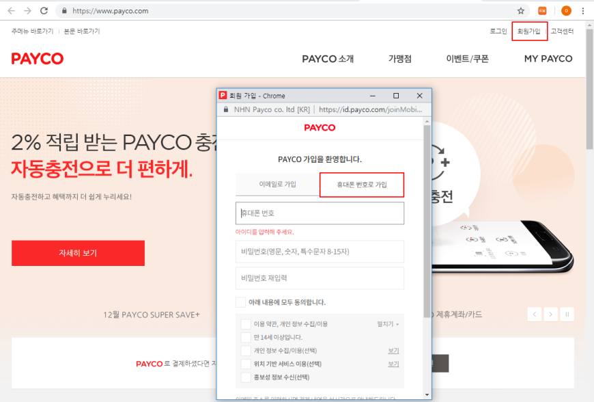Switch to the 이메일로 가입 tab
594x402 pixels.
(x=278, y=184)
